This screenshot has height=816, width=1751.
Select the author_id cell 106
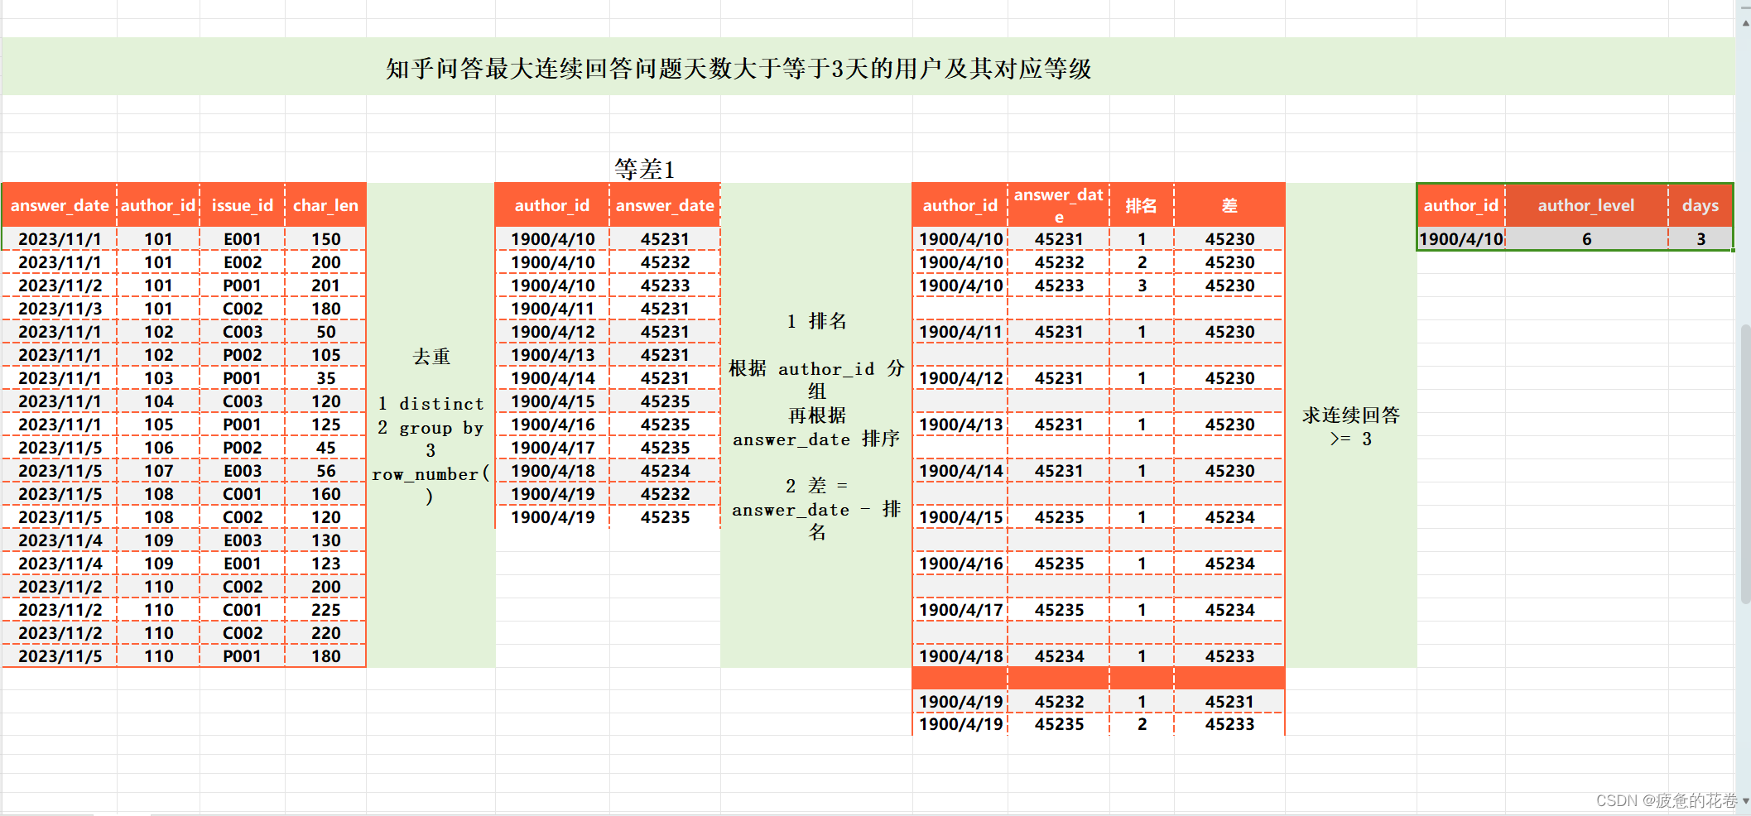pyautogui.click(x=158, y=448)
